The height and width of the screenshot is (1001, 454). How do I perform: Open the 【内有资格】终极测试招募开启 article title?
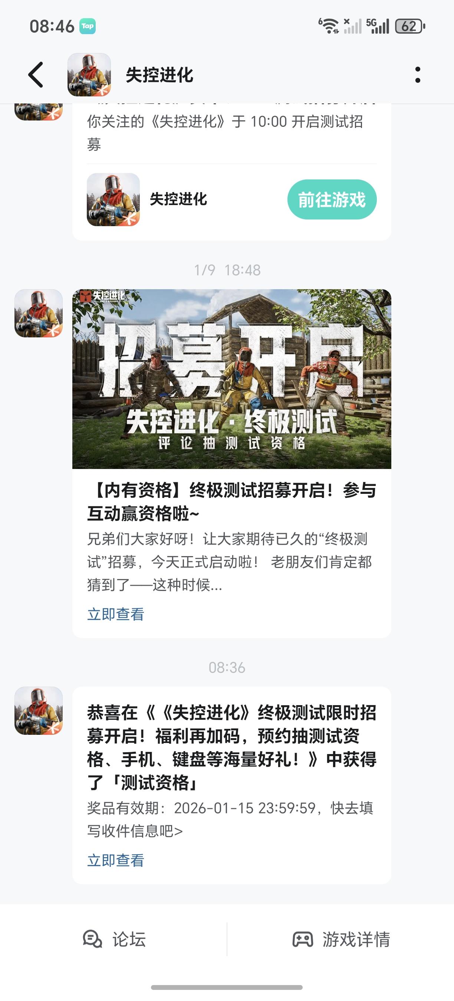click(x=232, y=502)
